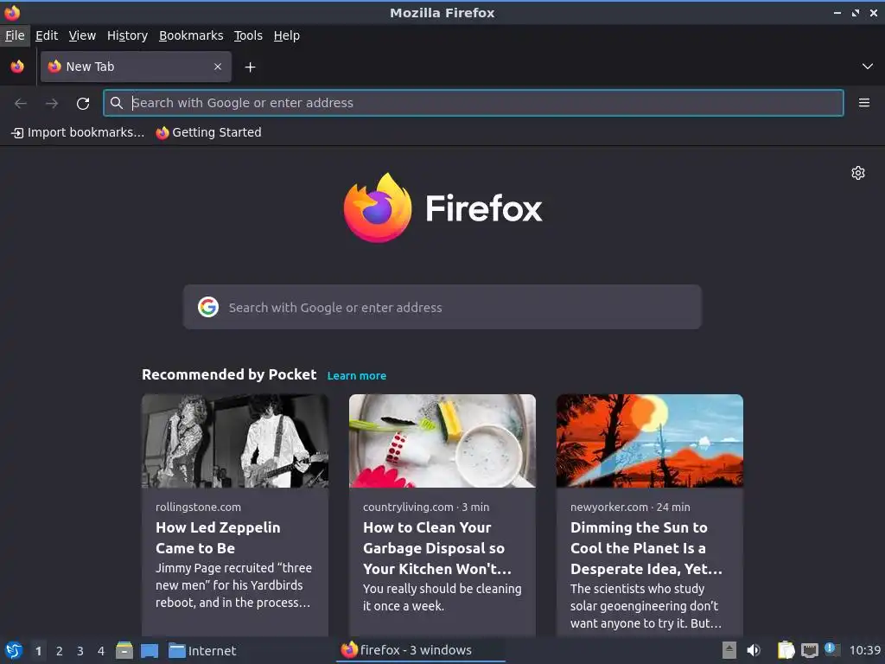Click headline How to Clean Your Garbage Disposal
885x664 pixels.
coord(436,547)
